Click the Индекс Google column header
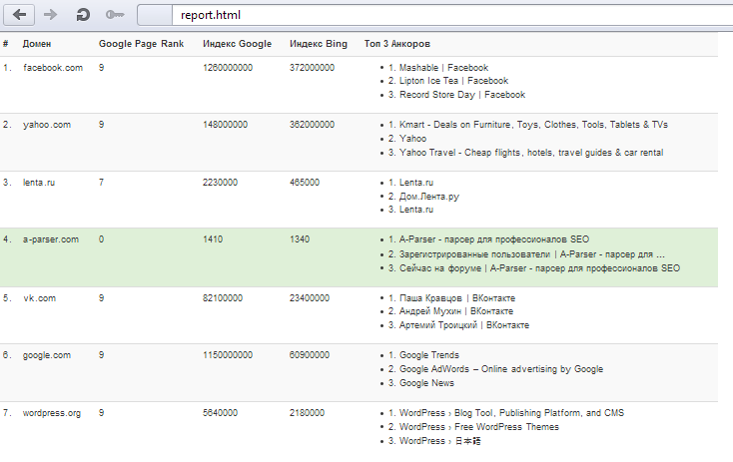The height and width of the screenshot is (462, 733). point(237,44)
